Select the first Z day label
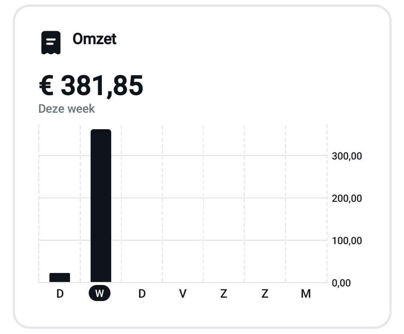404x334 pixels. [x=224, y=294]
